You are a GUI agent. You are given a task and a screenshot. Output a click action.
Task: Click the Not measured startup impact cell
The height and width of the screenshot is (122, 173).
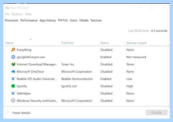[x=136, y=57]
